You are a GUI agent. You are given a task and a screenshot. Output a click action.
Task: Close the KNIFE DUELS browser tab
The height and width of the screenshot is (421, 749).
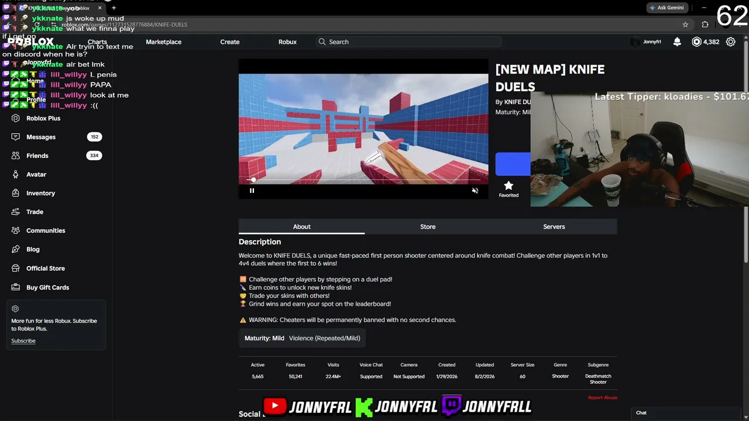(100, 8)
